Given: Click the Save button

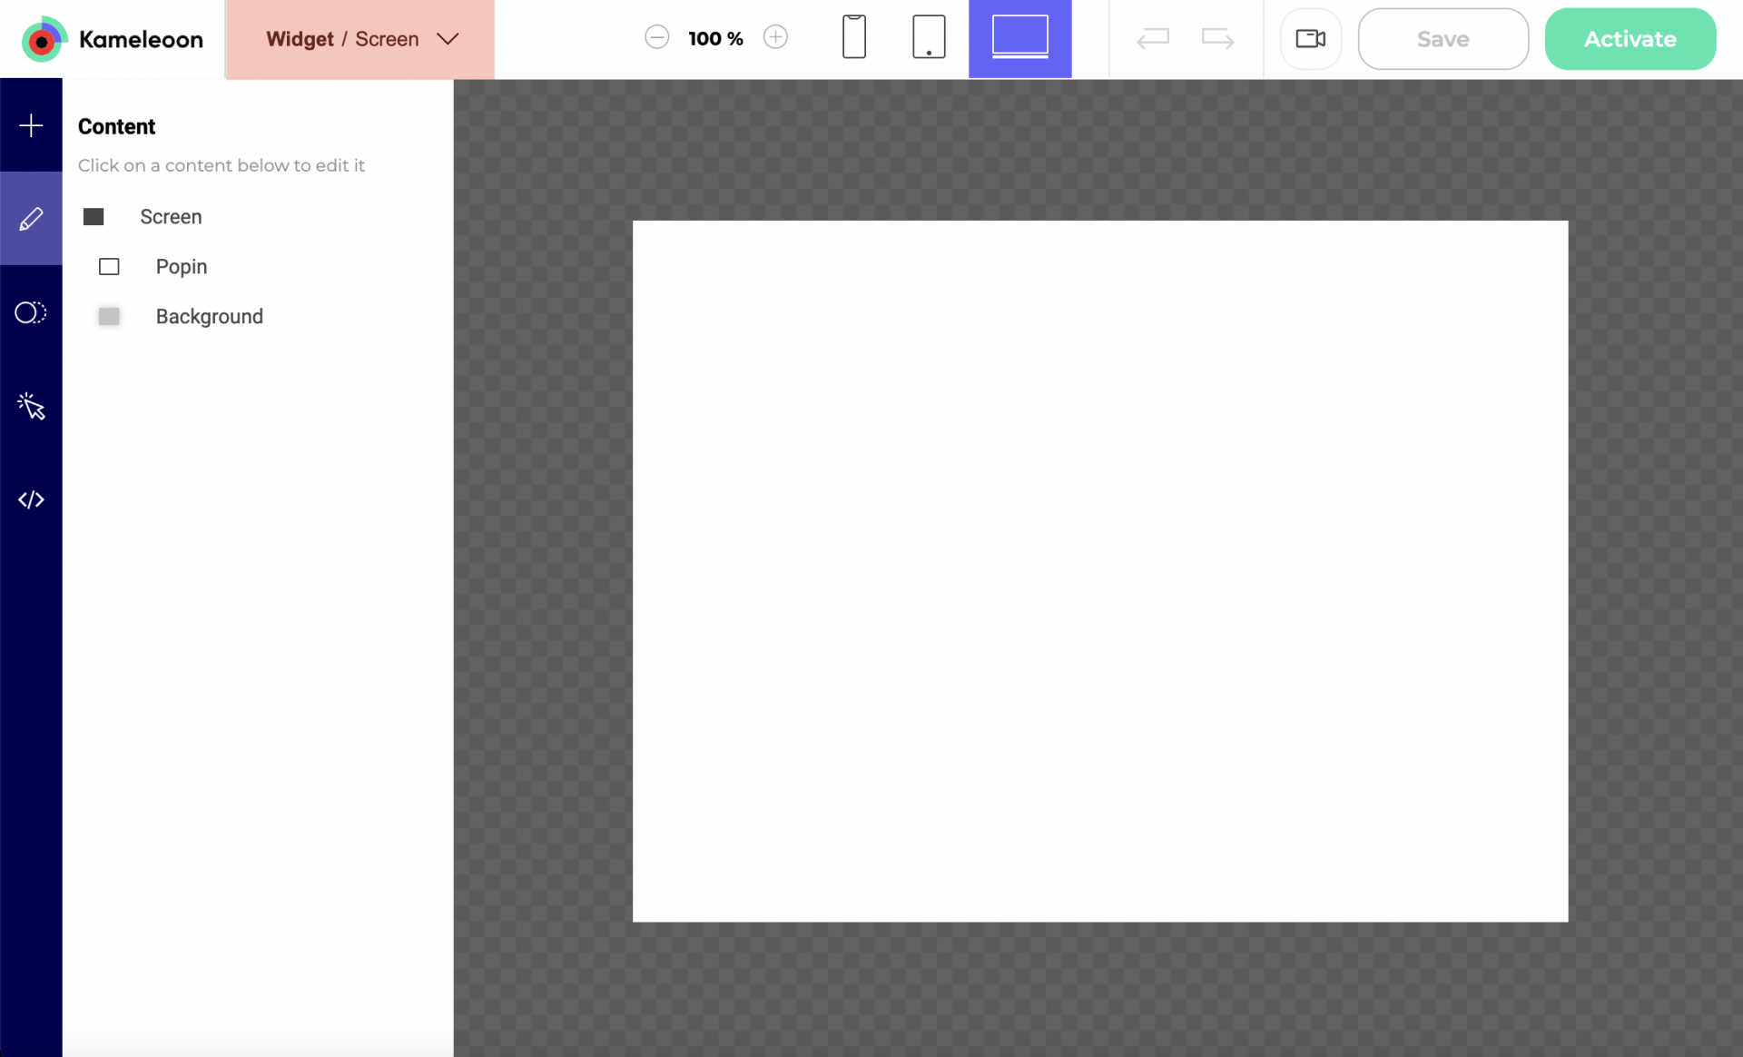Looking at the screenshot, I should pos(1443,39).
